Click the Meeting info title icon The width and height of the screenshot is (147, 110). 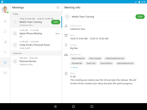[x=67, y=17]
